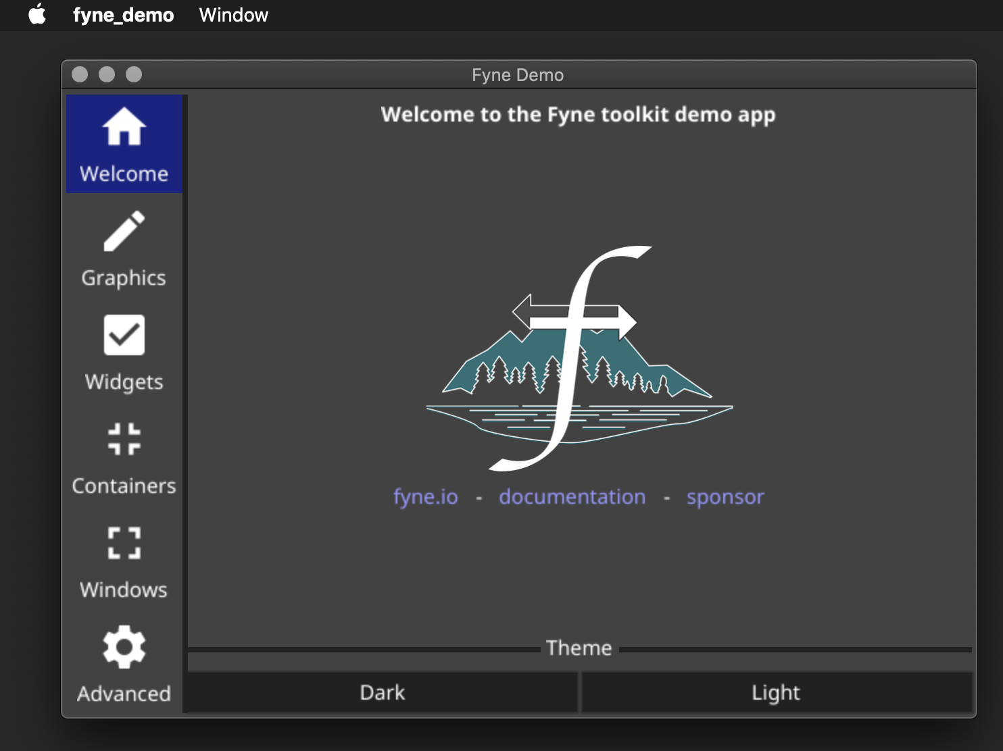Click the 'Fyne Demo' window title

click(518, 75)
